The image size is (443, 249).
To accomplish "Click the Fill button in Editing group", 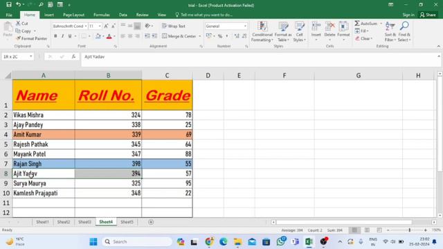I will (361, 30).
